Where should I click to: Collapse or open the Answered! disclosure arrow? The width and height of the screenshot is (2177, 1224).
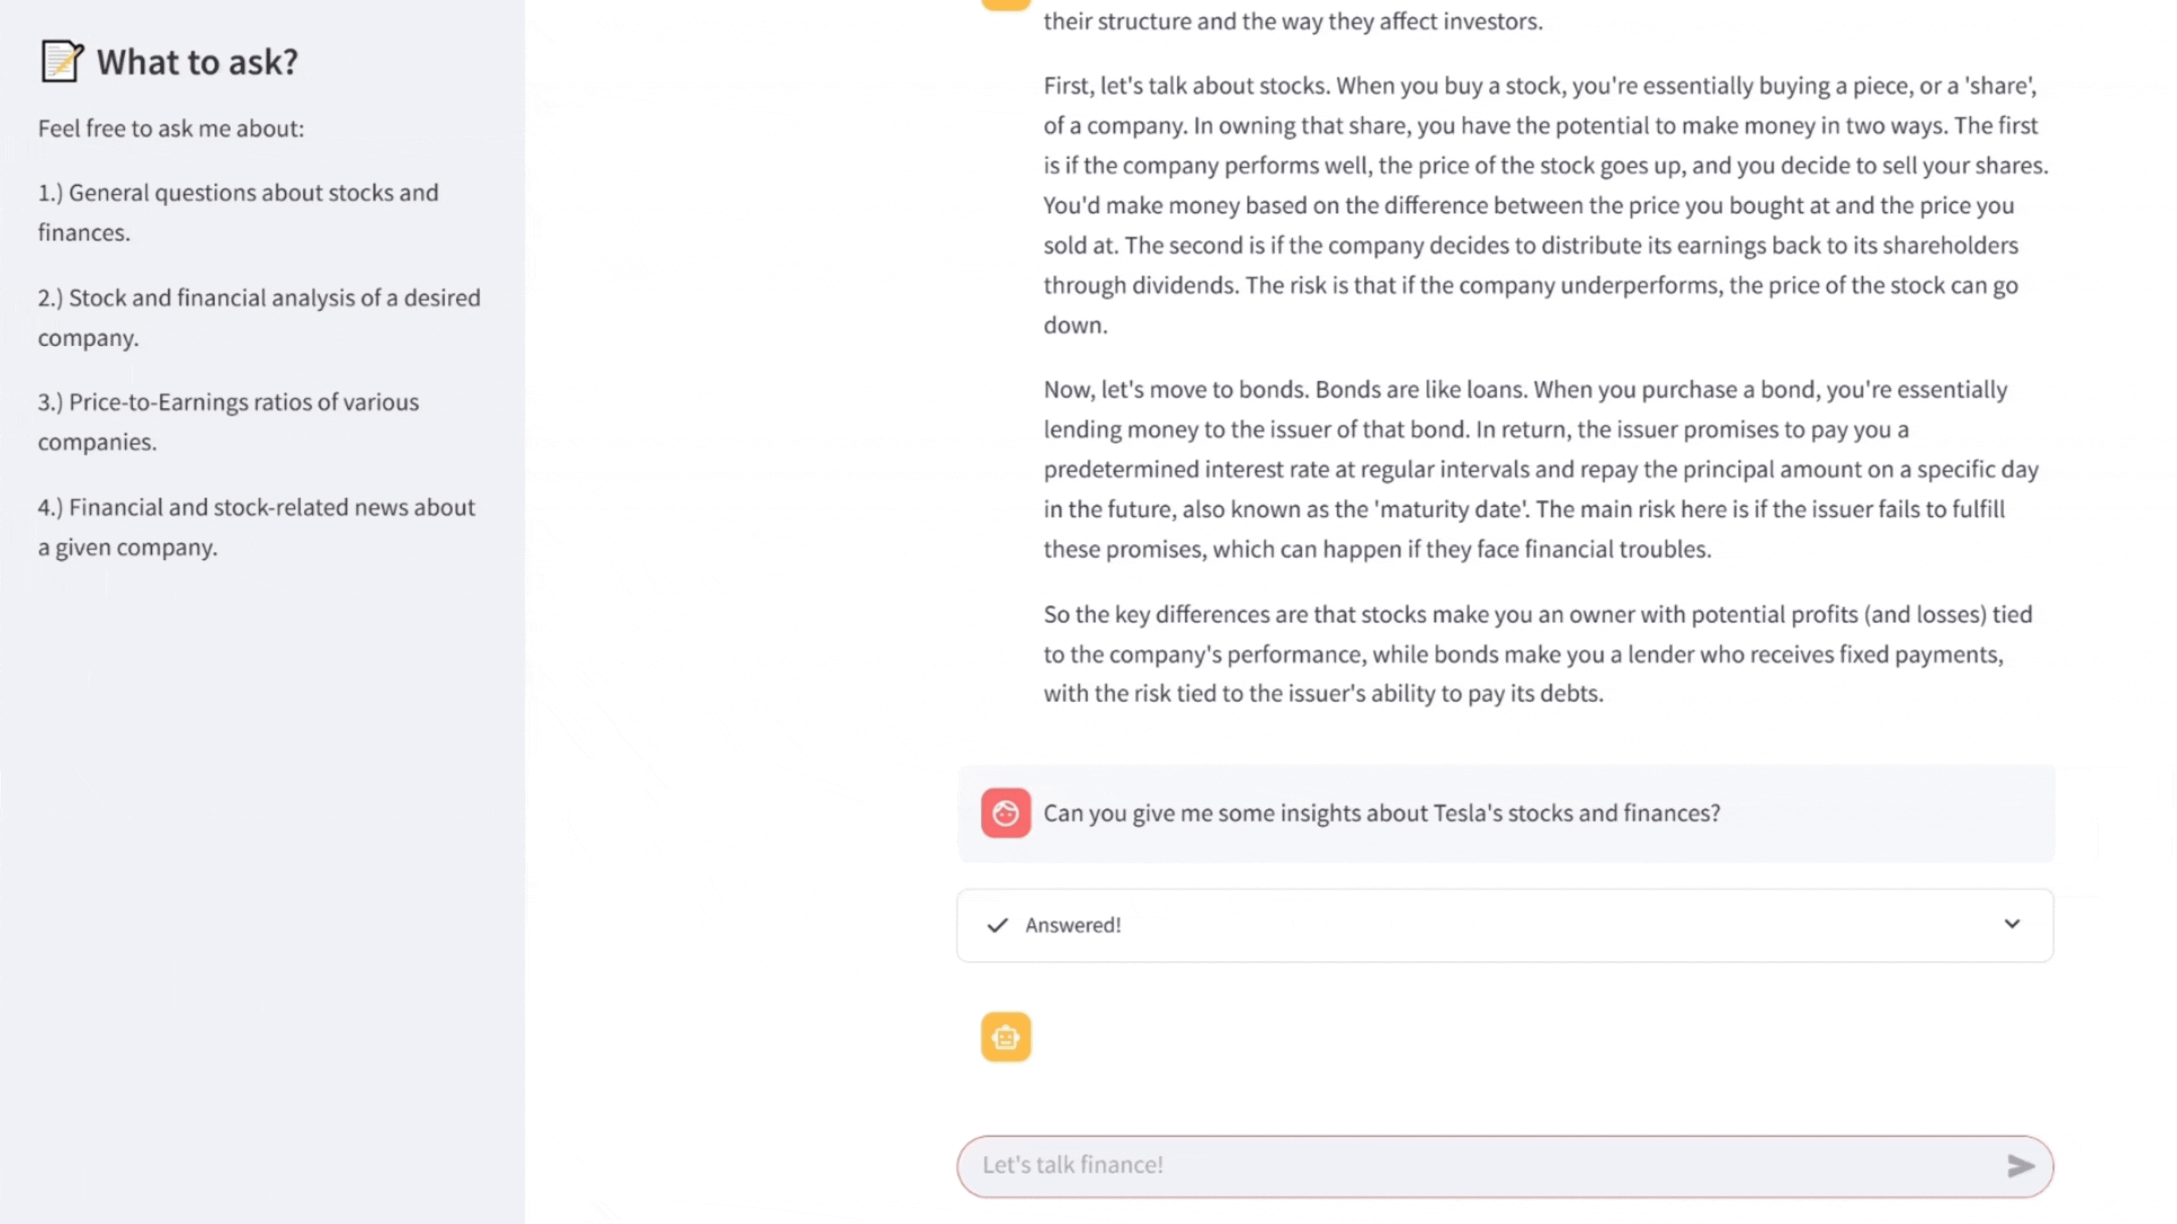pyautogui.click(x=2012, y=924)
